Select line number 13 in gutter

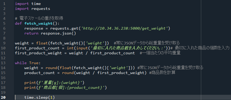pos(3,63)
